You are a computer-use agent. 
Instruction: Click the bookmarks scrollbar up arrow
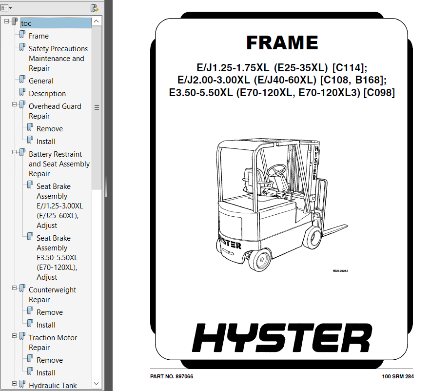tap(97, 21)
